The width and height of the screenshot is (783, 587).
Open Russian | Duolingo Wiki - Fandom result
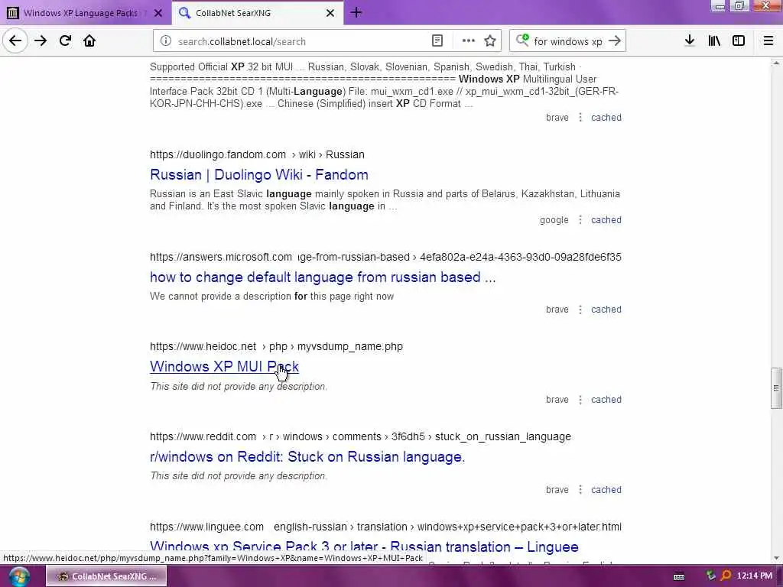pyautogui.click(x=258, y=175)
